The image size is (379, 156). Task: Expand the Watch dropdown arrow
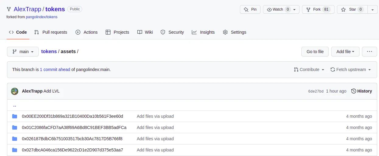(x=294, y=10)
